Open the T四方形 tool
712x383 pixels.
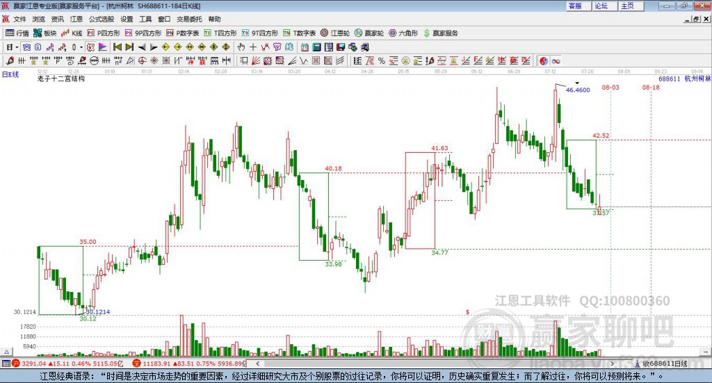point(220,33)
